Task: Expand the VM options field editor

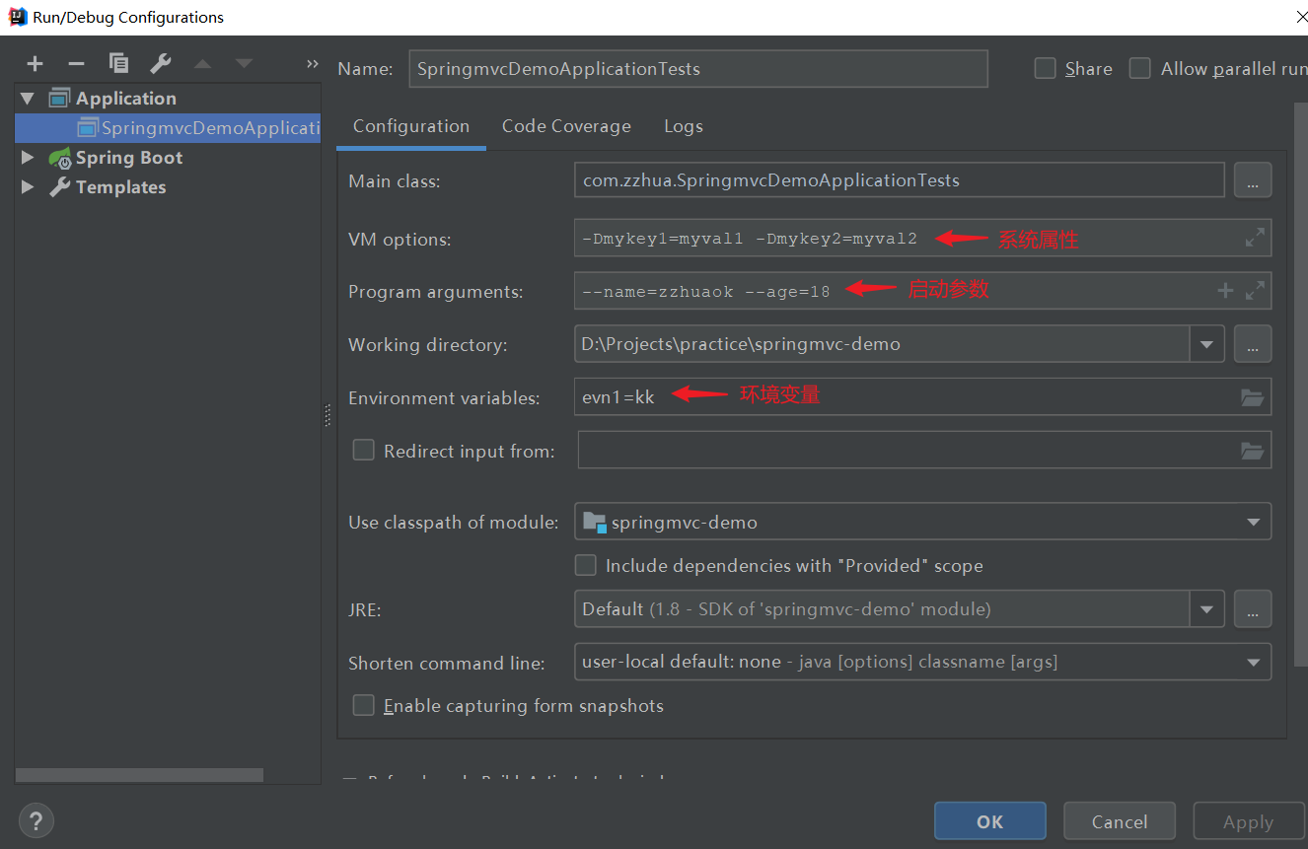Action: (1255, 238)
